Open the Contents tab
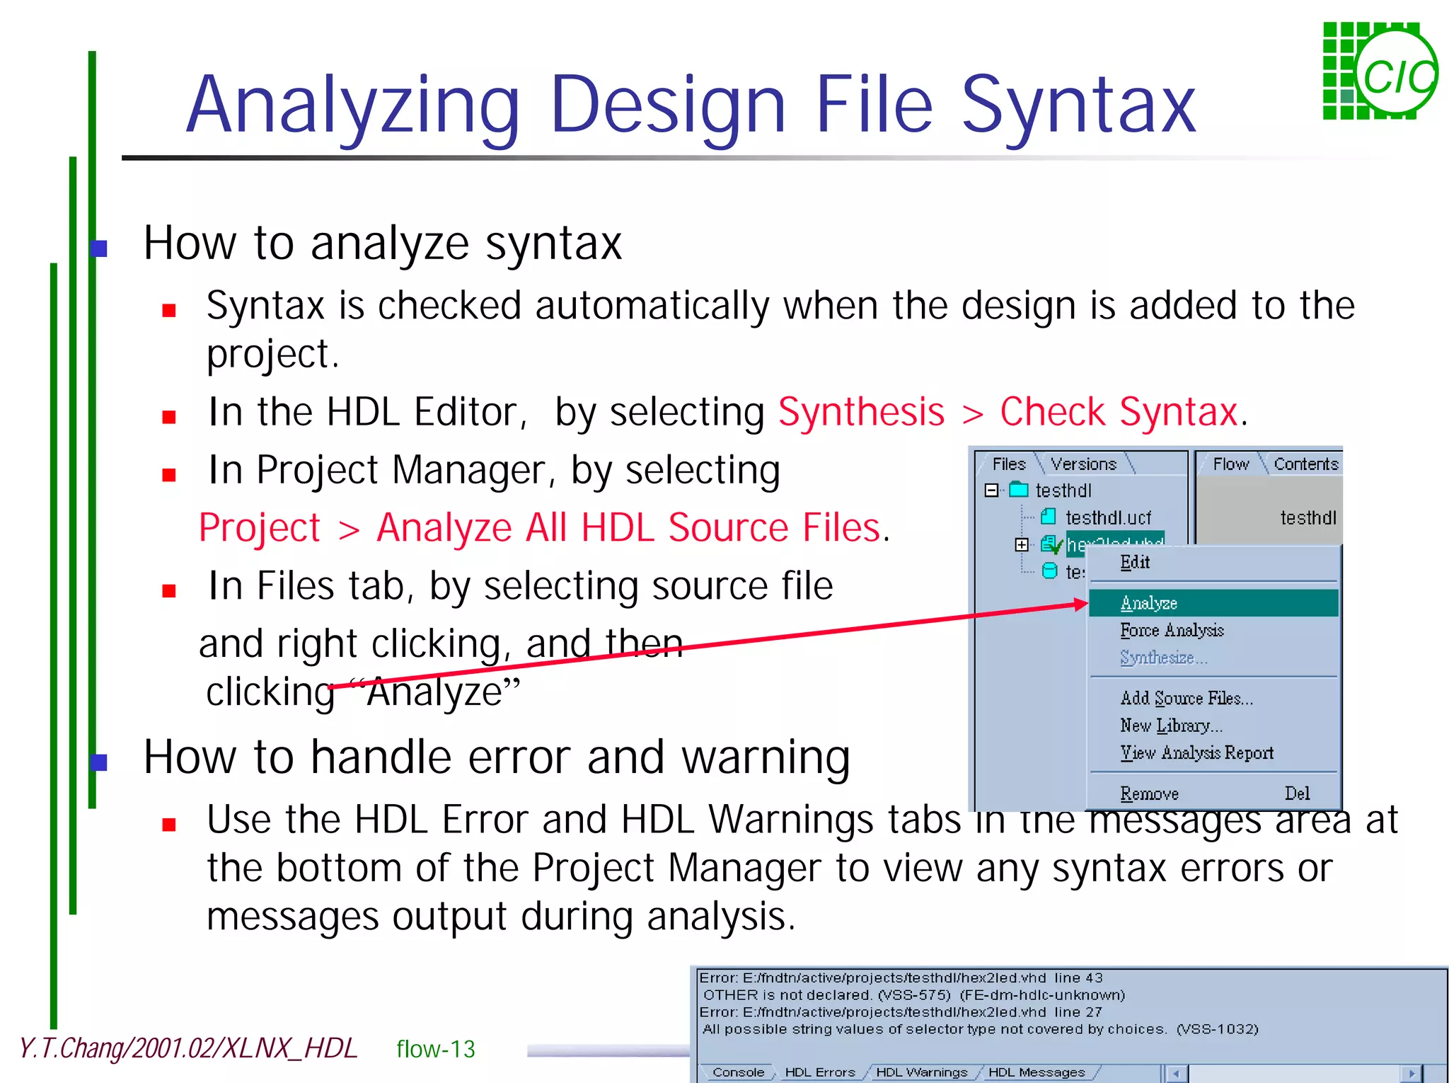 1305,464
